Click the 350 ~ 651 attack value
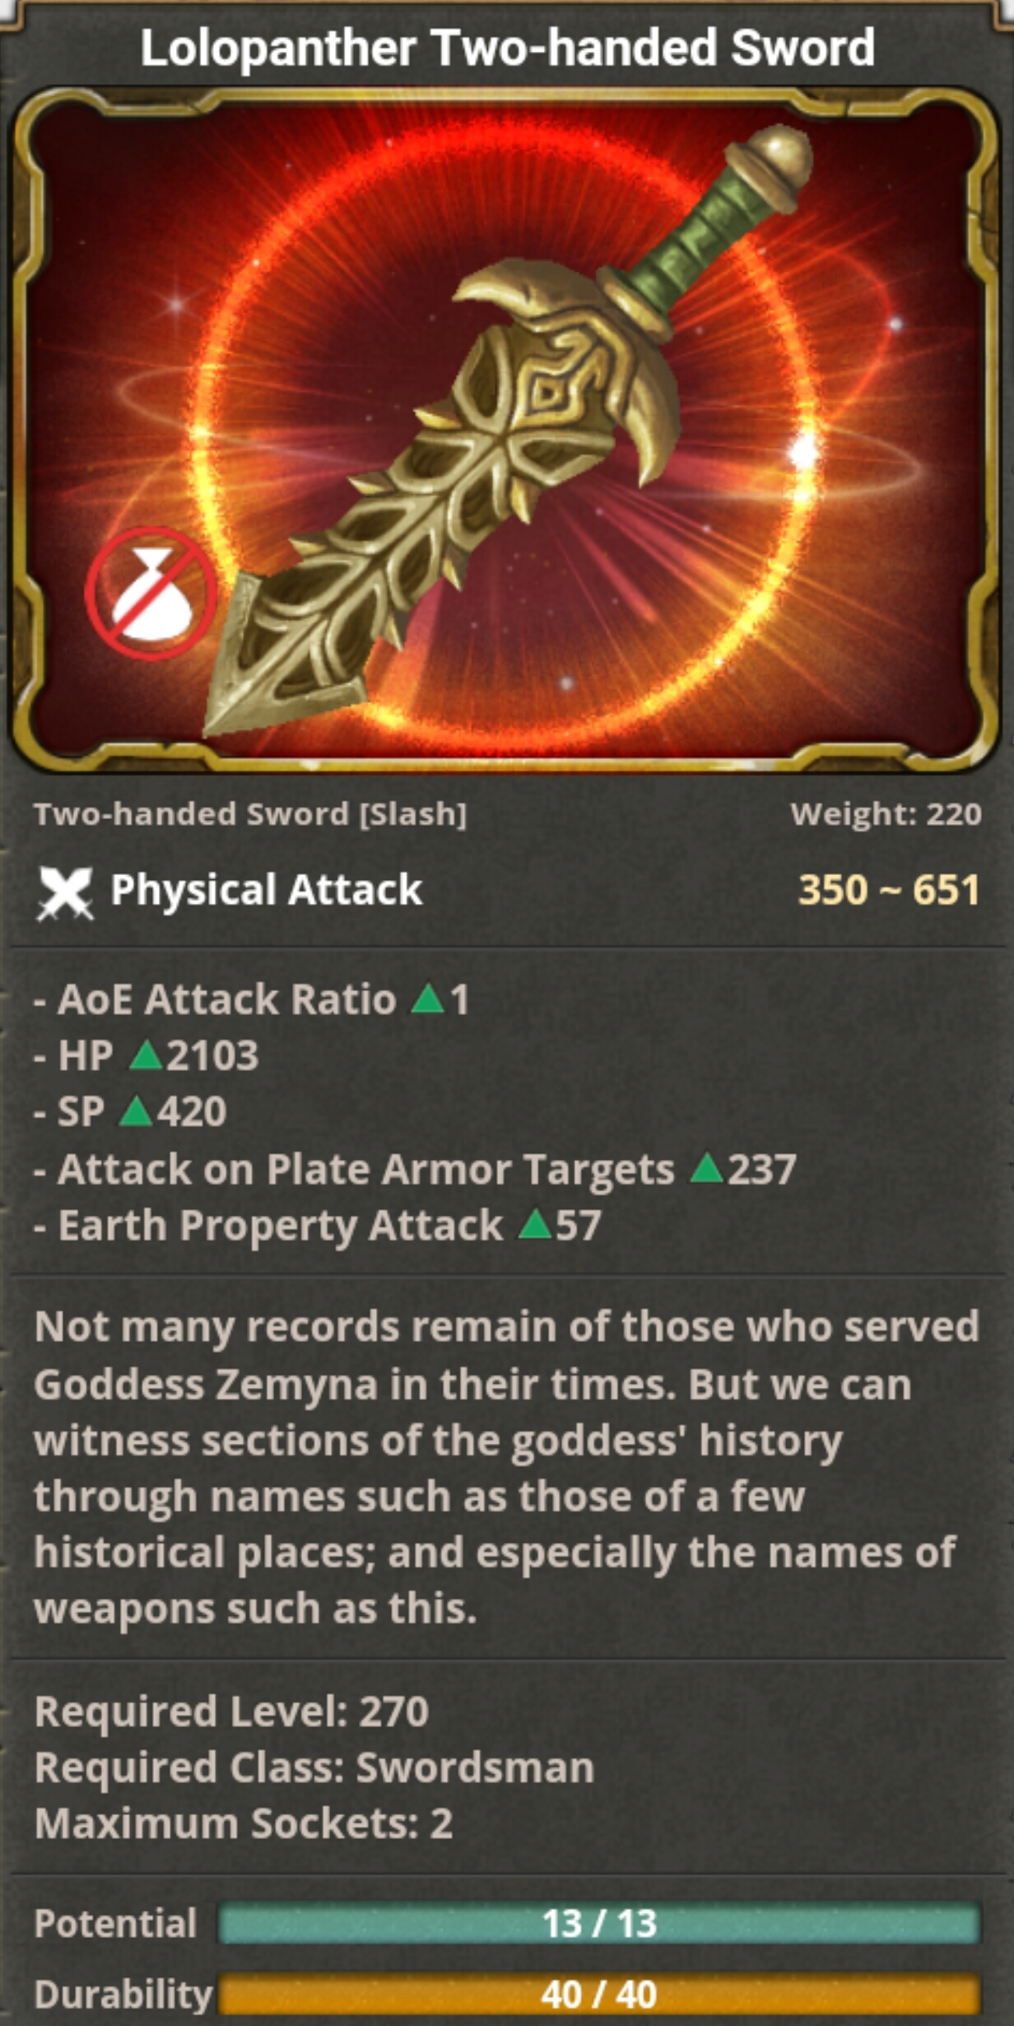Screen dimensions: 1014x2026 tap(889, 889)
